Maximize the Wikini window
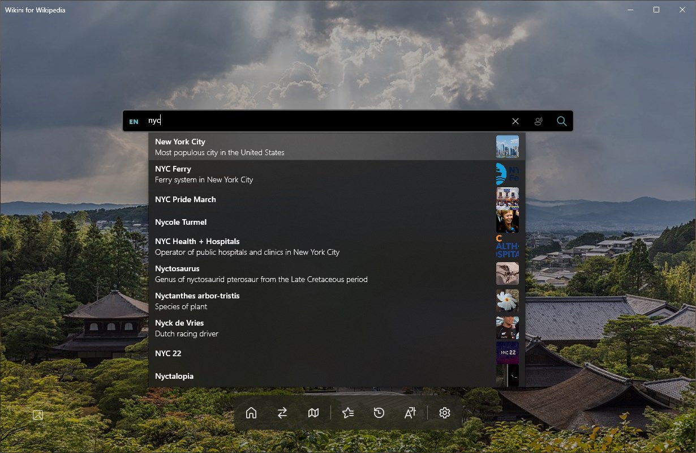Screen dimensions: 696x453 tap(656, 10)
